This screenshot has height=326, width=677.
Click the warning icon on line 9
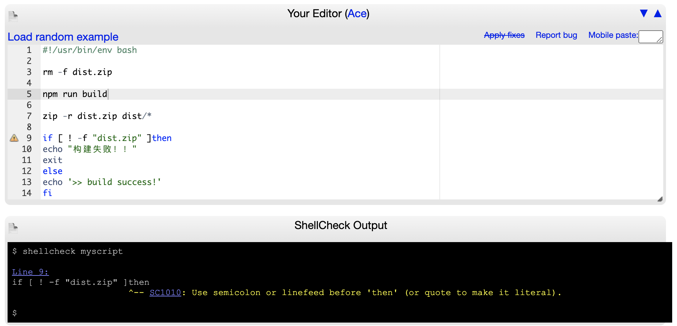[x=14, y=138]
